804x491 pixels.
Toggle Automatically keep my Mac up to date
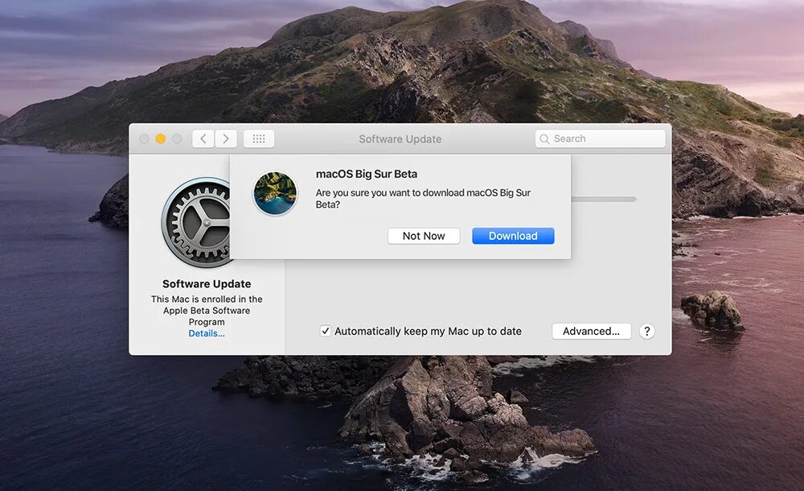tap(325, 331)
